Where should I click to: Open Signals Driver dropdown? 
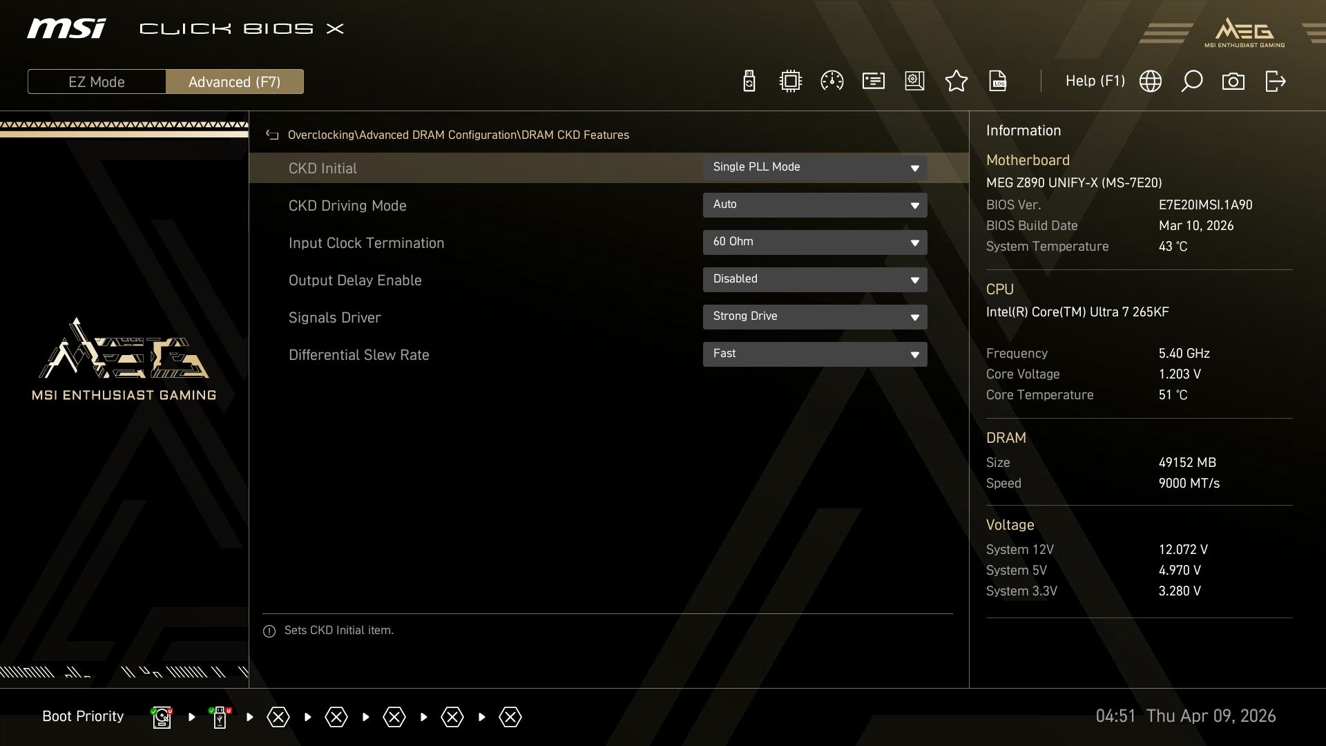pos(814,317)
